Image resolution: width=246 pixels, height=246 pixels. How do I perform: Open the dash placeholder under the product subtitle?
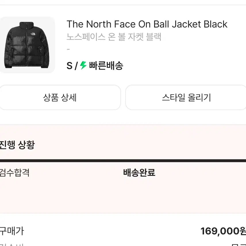coord(68,49)
